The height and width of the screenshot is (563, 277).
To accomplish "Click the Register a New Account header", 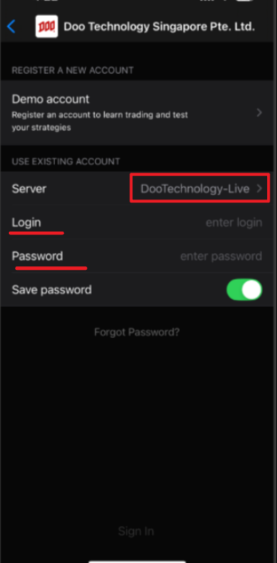I will [x=73, y=70].
